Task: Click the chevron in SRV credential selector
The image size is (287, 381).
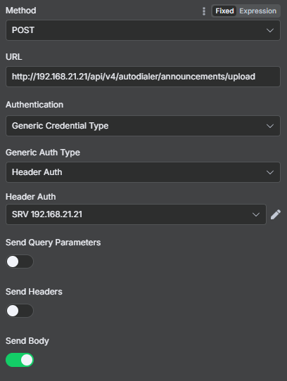Action: pos(256,214)
